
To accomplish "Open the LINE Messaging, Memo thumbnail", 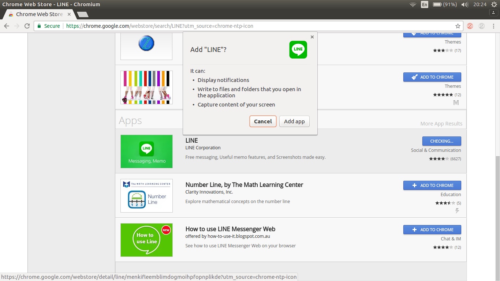I will (x=146, y=151).
